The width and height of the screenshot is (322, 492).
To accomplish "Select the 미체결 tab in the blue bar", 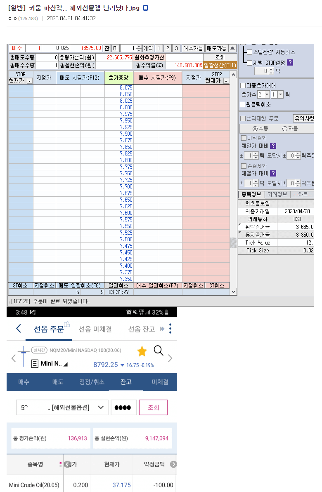I will [160, 382].
